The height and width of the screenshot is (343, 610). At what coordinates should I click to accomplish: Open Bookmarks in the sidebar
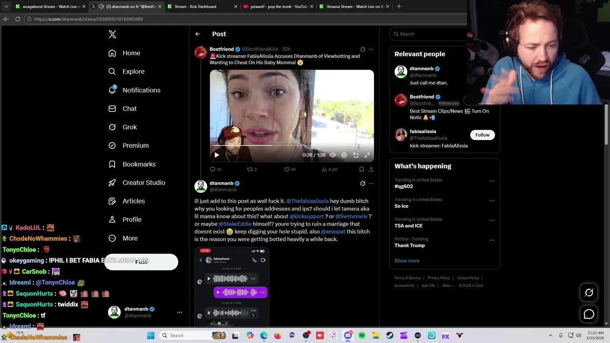coord(132,164)
